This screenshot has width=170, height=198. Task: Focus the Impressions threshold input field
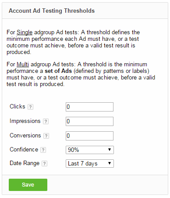[89, 122]
